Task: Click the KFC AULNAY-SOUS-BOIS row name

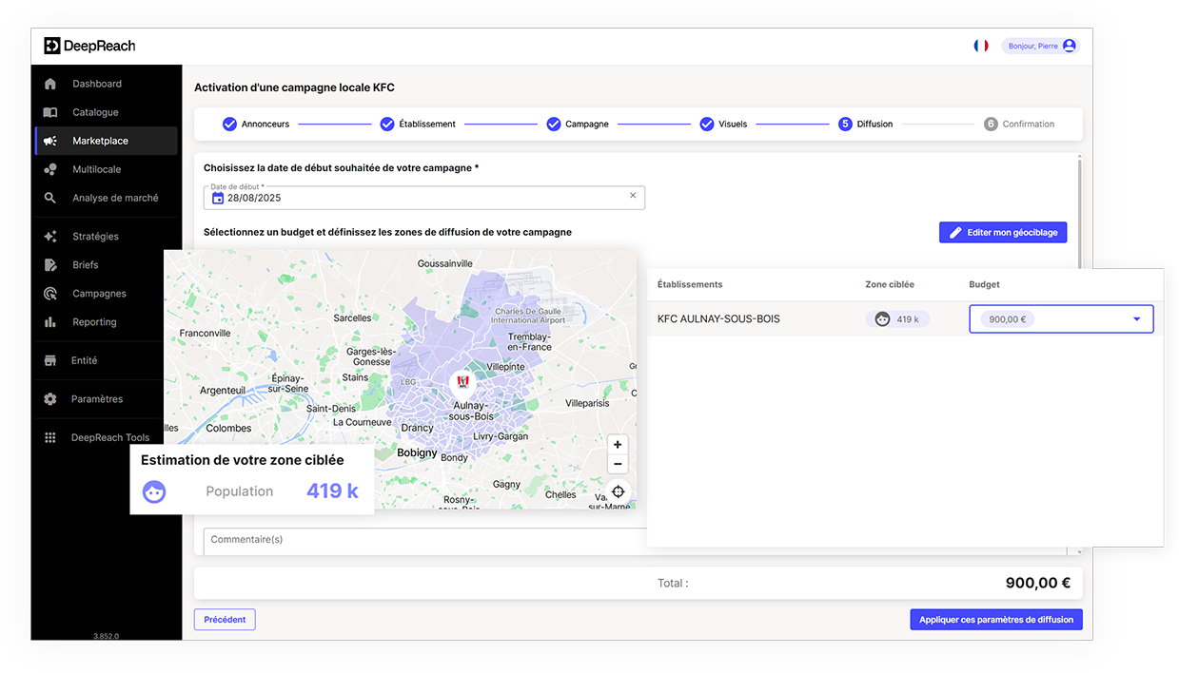Action: coord(718,319)
